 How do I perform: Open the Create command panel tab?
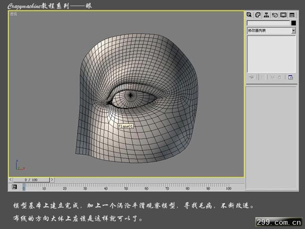point(249,15)
